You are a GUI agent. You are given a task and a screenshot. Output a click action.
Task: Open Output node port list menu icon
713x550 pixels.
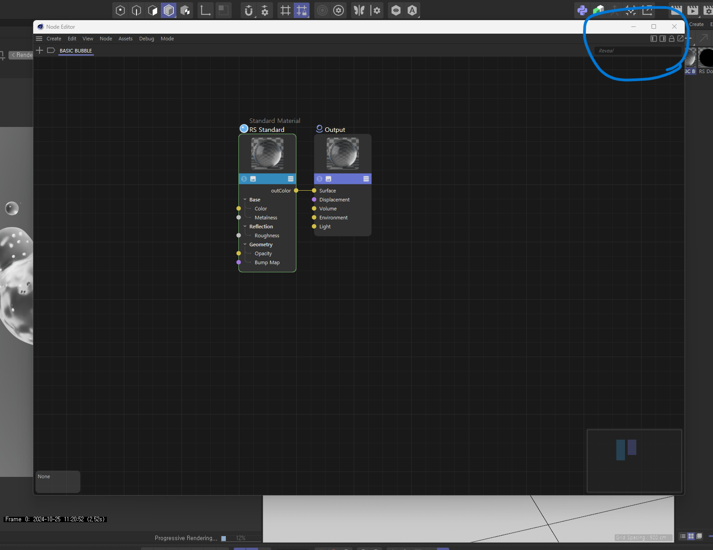(x=366, y=179)
